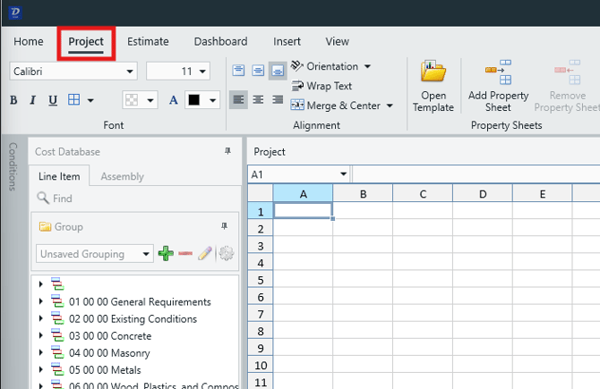Apply the cell borders icon
This screenshot has width=600, height=389.
(75, 100)
